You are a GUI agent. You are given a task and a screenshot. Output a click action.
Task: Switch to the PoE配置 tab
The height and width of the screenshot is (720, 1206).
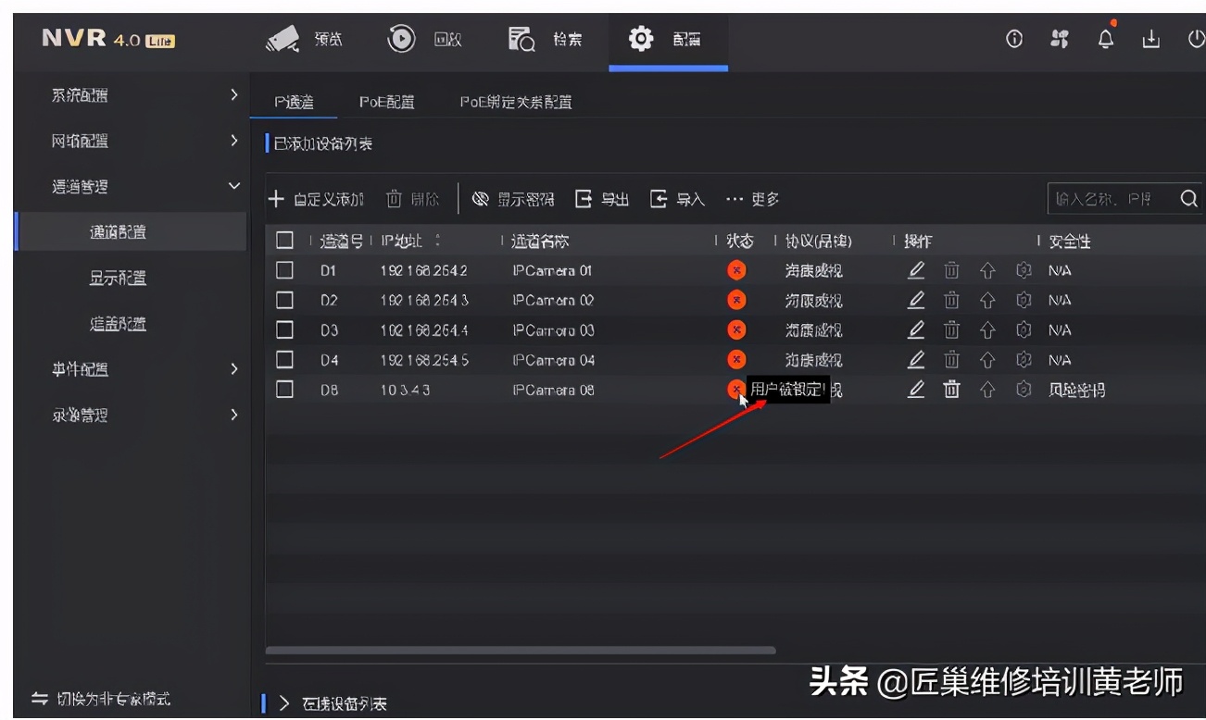tap(386, 103)
